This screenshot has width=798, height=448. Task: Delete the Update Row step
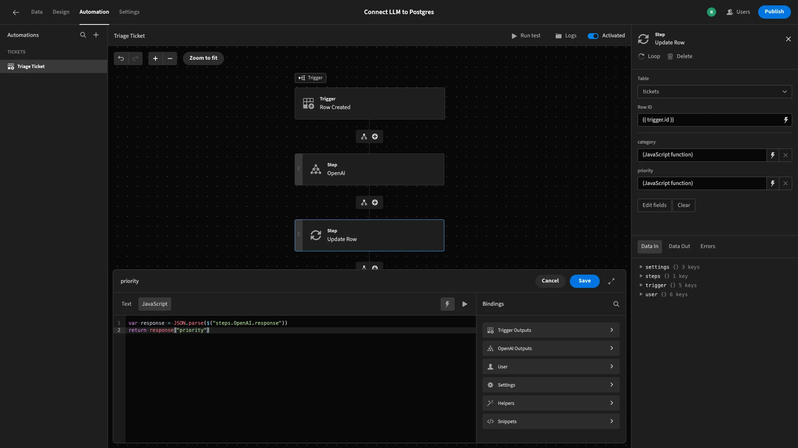coord(680,56)
